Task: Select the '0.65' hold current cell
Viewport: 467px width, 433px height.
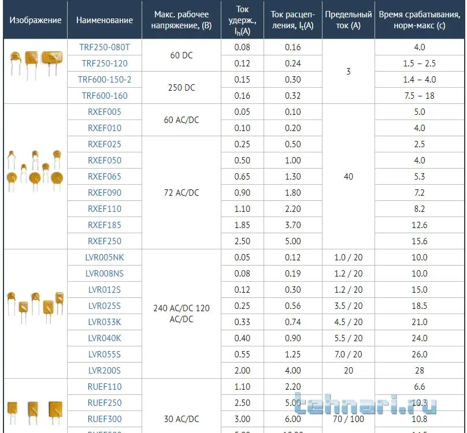Action: pyautogui.click(x=242, y=177)
